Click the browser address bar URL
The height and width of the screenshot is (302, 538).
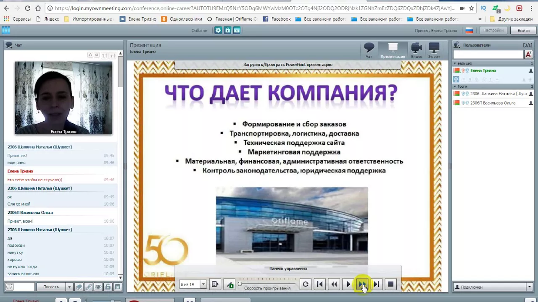coord(255,8)
